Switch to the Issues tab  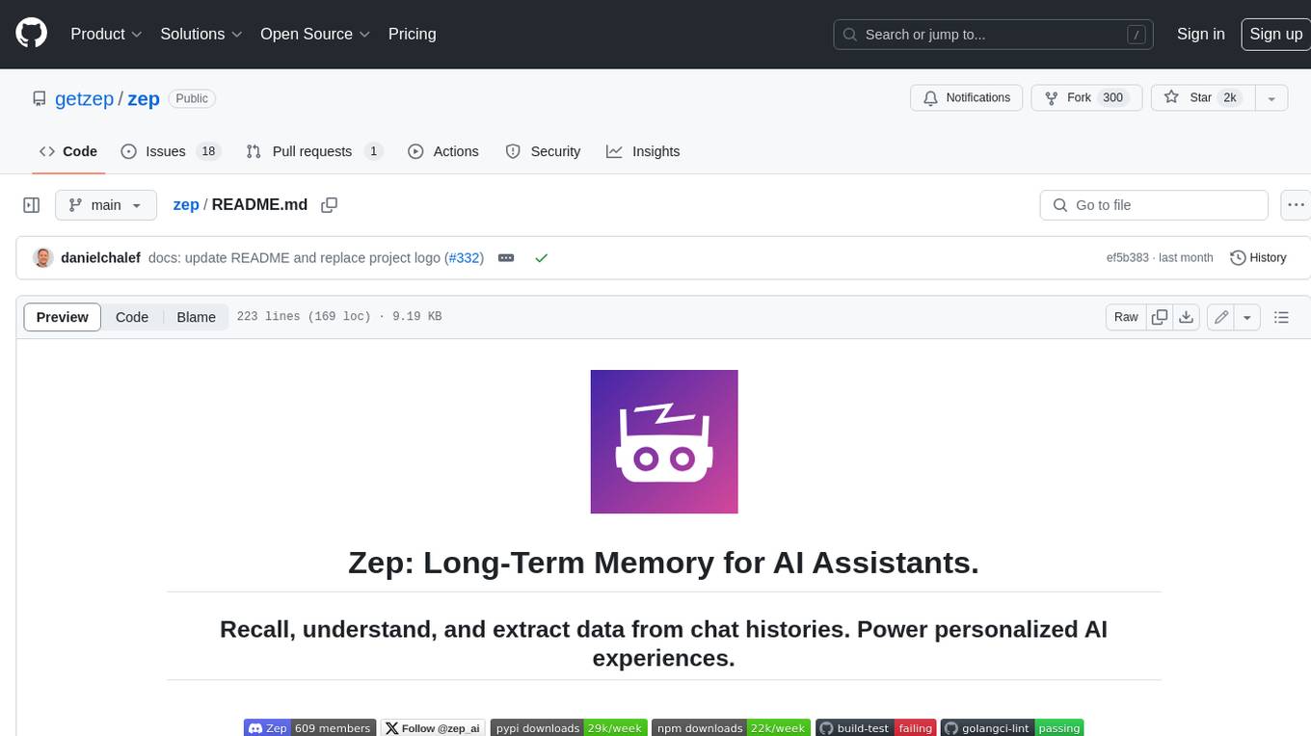[x=171, y=151]
